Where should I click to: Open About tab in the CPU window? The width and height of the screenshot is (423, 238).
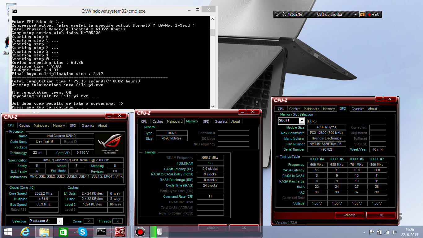pyautogui.click(x=102, y=126)
